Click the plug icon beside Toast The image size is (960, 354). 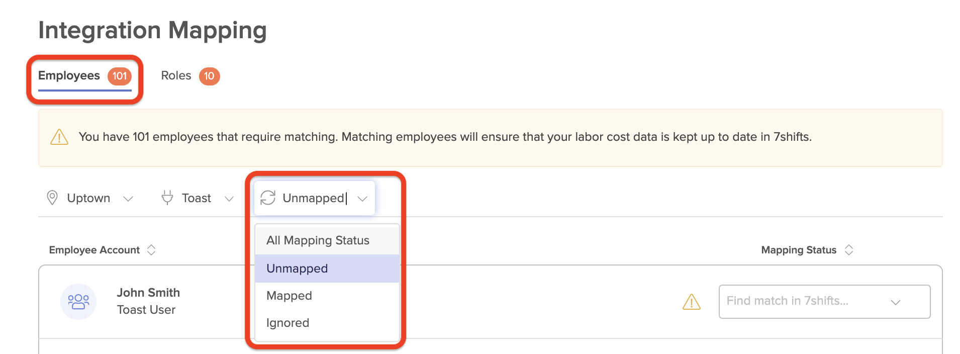(x=167, y=198)
